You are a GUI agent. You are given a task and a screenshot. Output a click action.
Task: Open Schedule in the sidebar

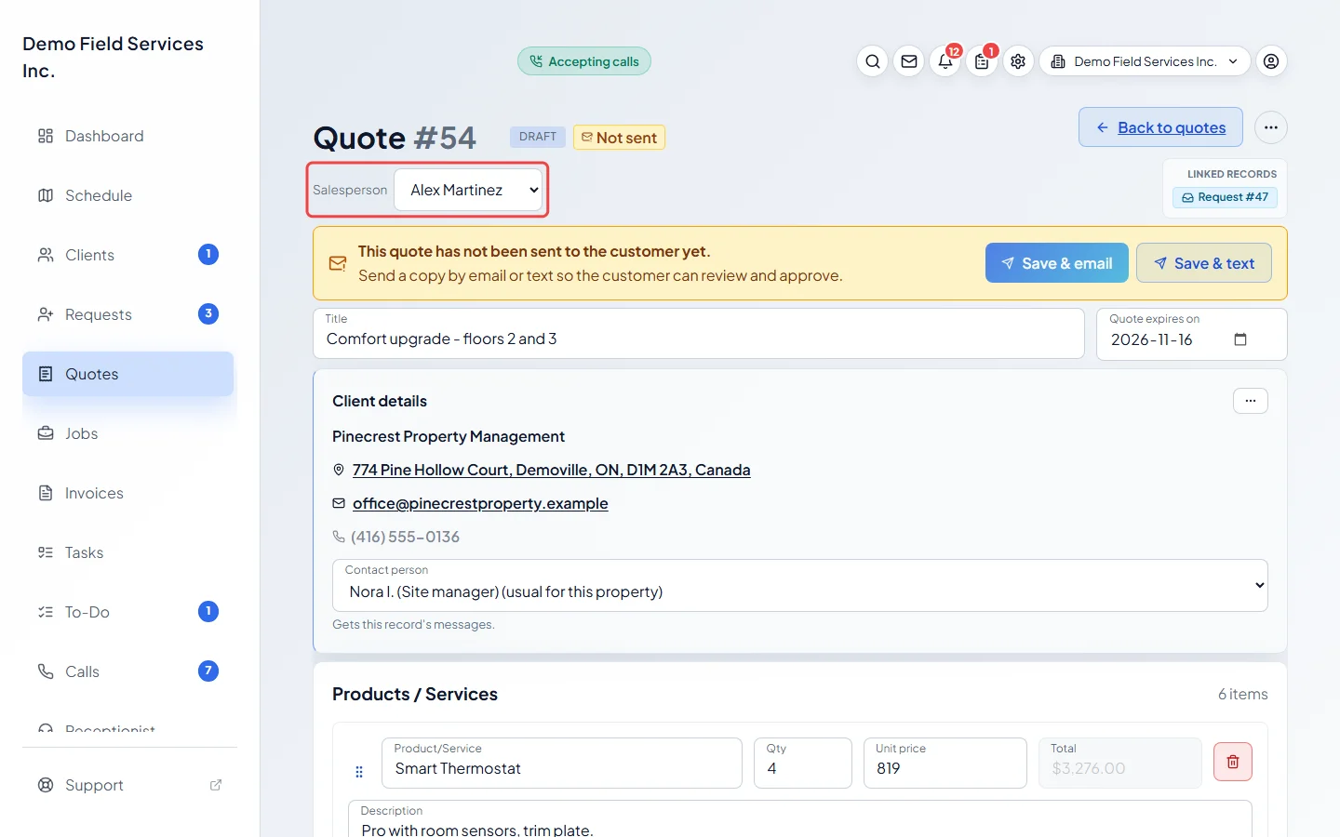[128, 195]
